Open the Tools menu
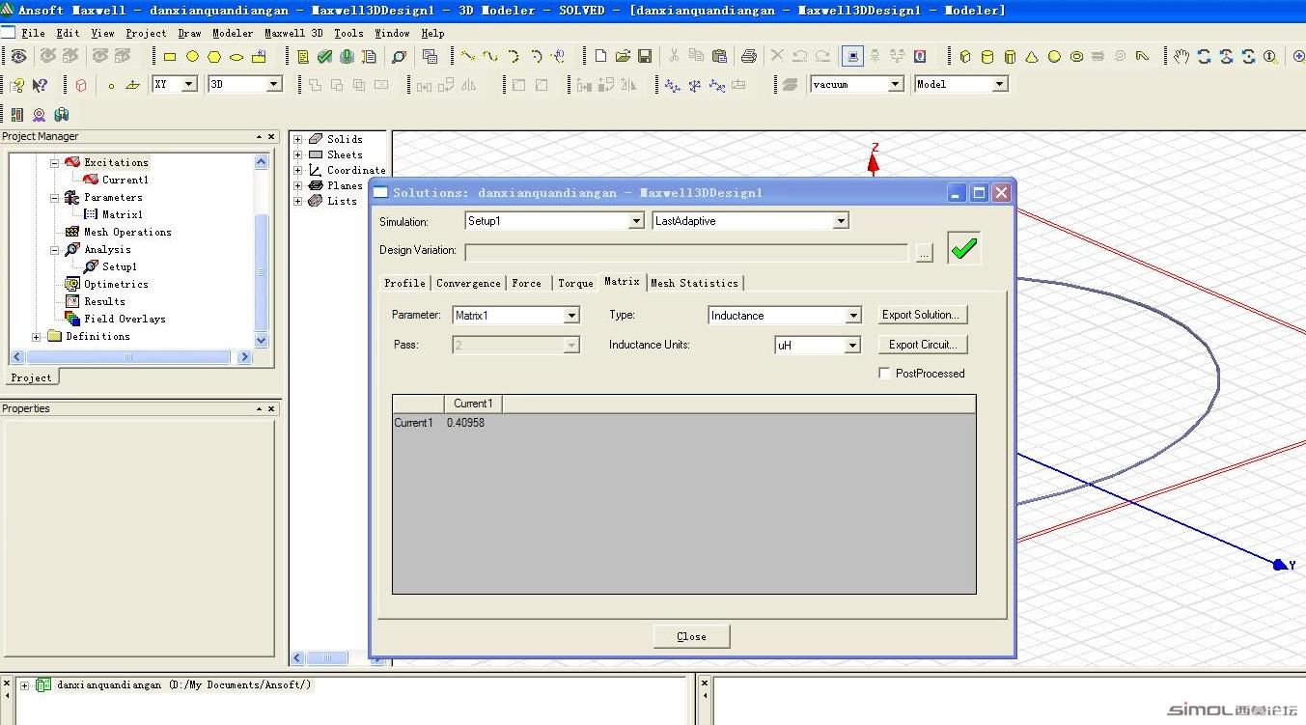1306x725 pixels. click(x=348, y=33)
